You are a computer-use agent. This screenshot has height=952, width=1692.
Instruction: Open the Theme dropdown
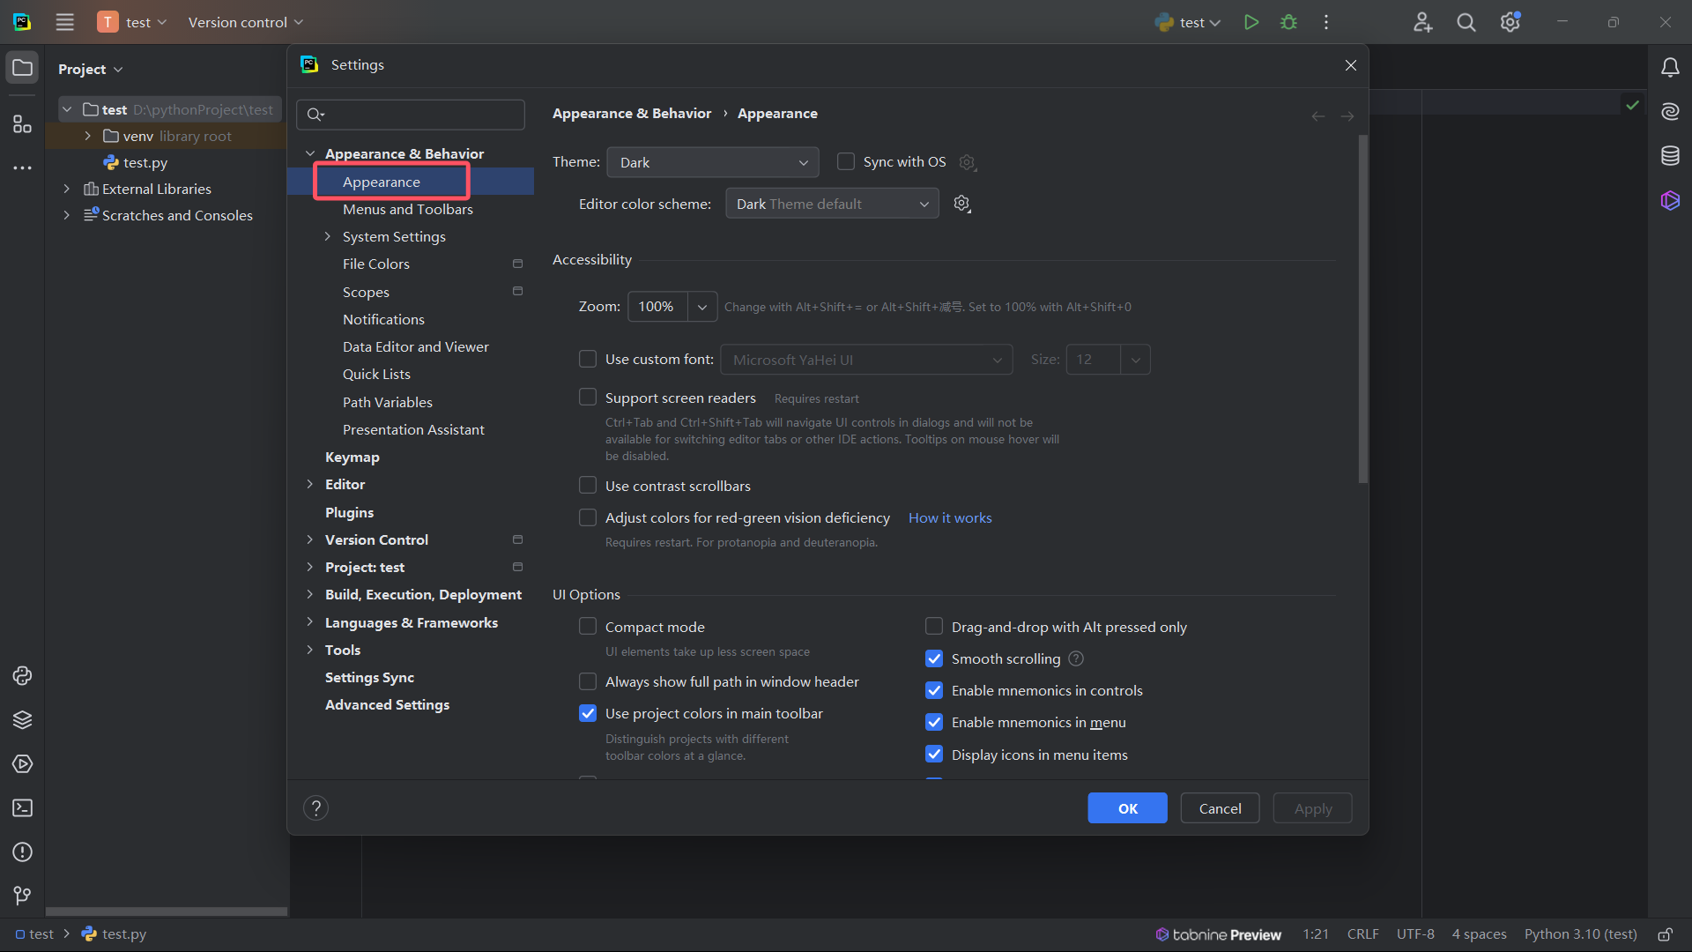click(x=712, y=163)
